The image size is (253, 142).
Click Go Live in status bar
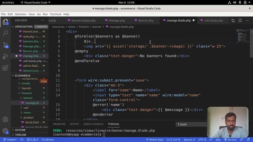click(x=230, y=140)
